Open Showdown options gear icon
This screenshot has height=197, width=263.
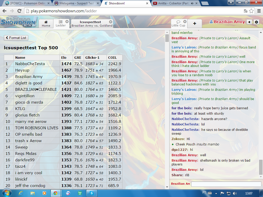(256, 22)
